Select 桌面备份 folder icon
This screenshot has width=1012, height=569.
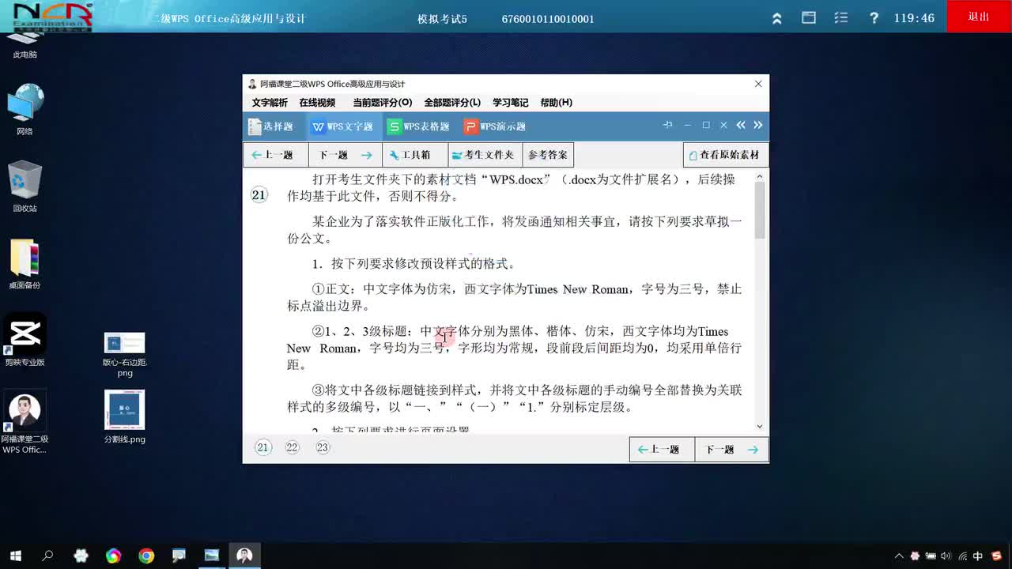click(25, 263)
